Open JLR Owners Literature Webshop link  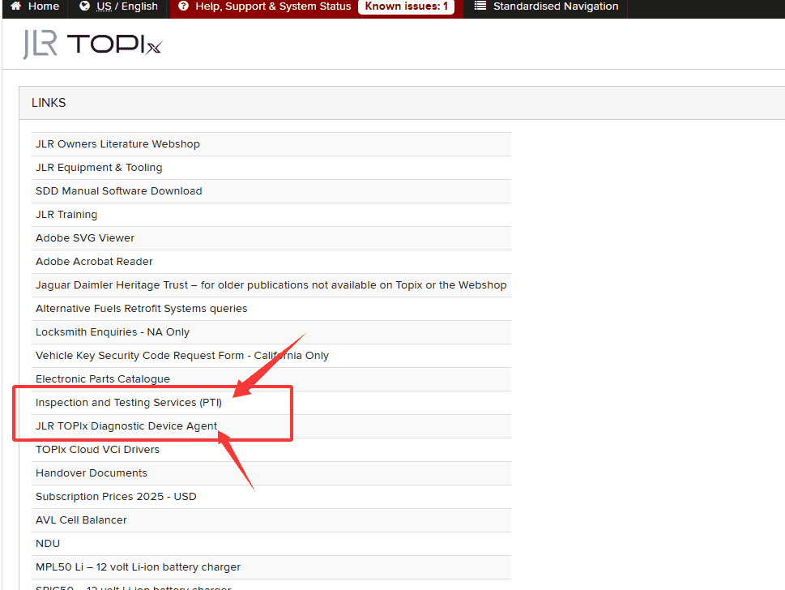tap(117, 144)
